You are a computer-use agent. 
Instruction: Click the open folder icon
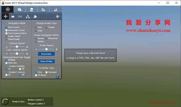click(13, 16)
